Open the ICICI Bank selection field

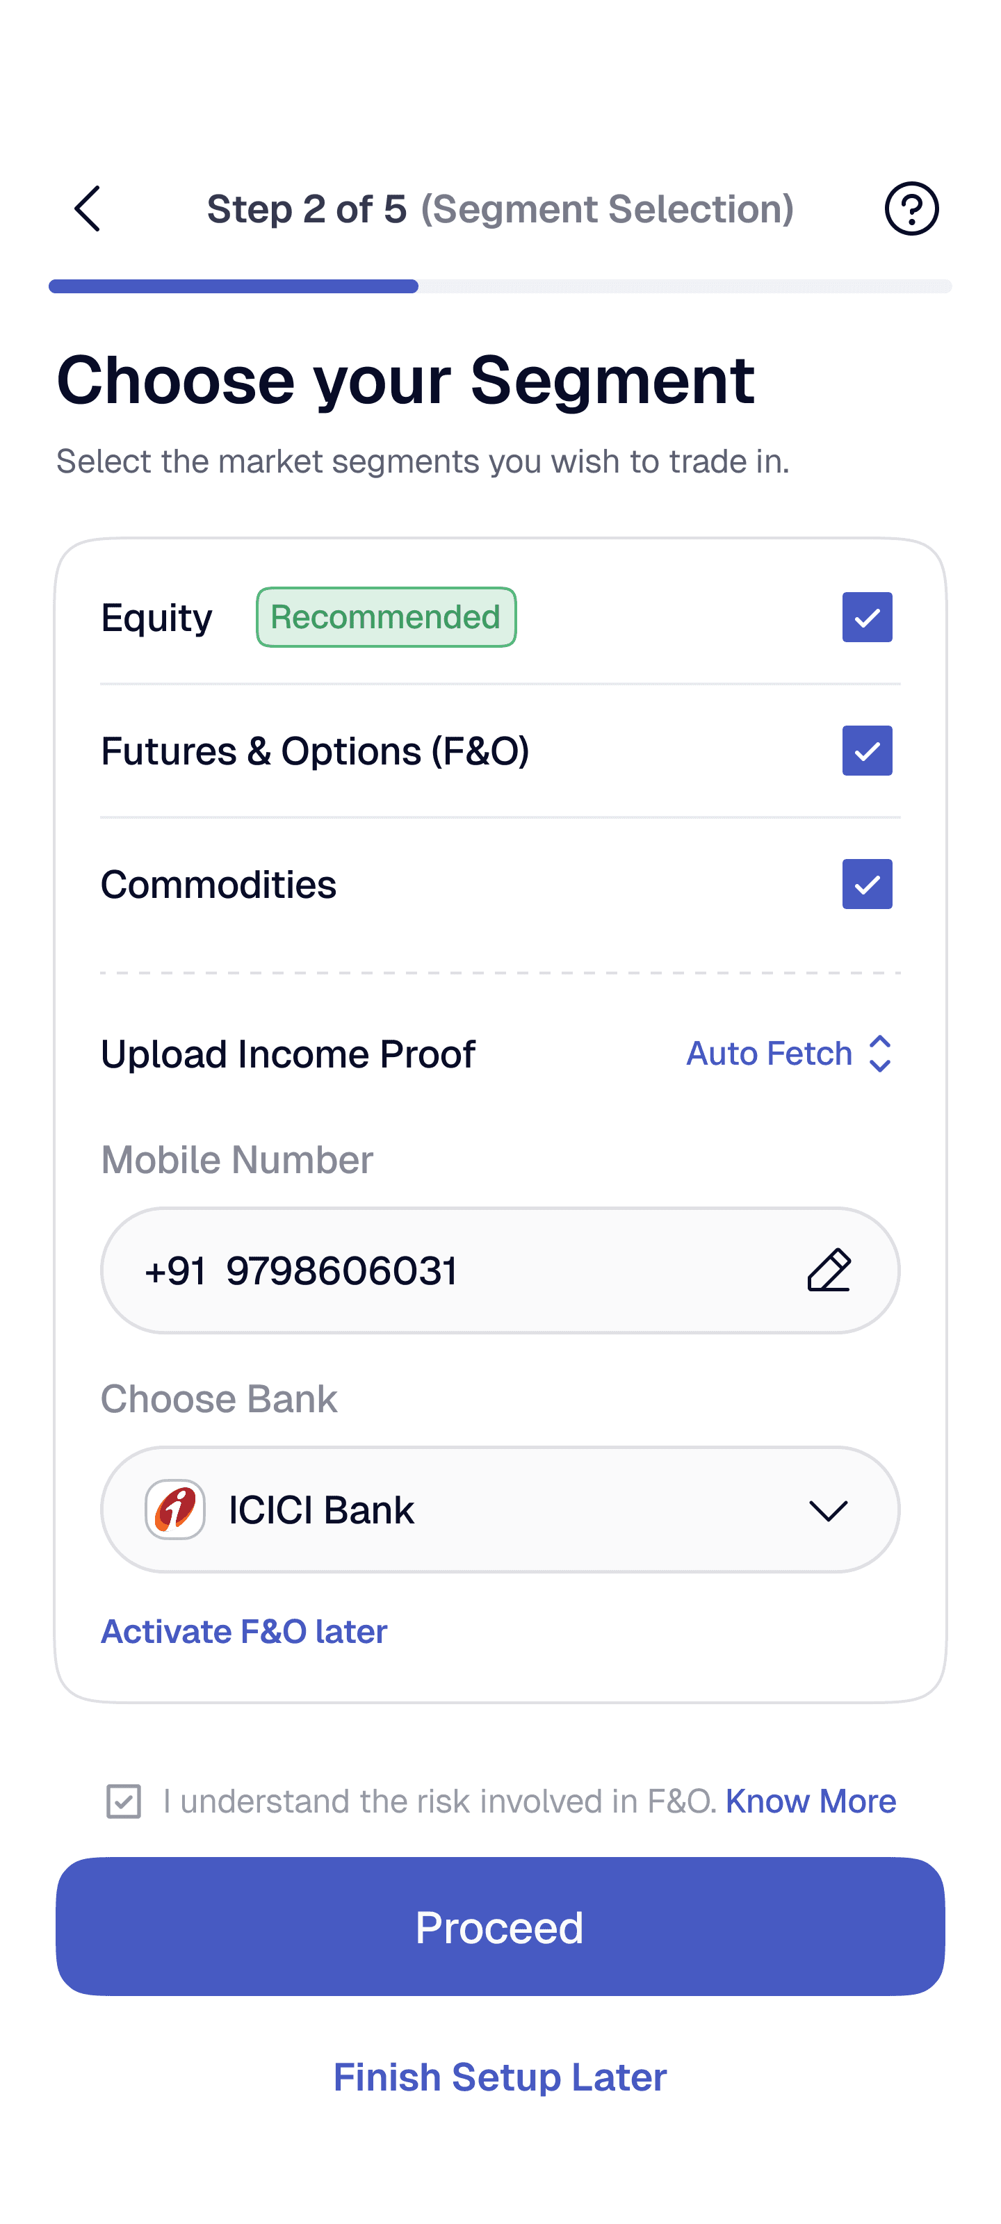pos(500,1509)
